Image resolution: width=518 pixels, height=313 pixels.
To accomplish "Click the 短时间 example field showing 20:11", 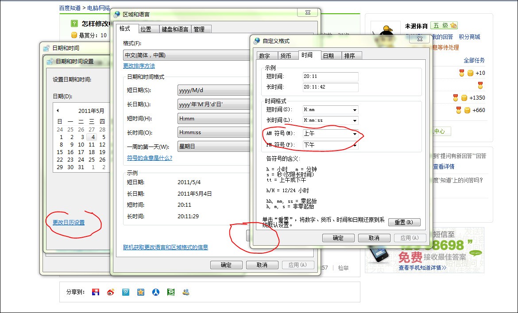I will pos(330,76).
